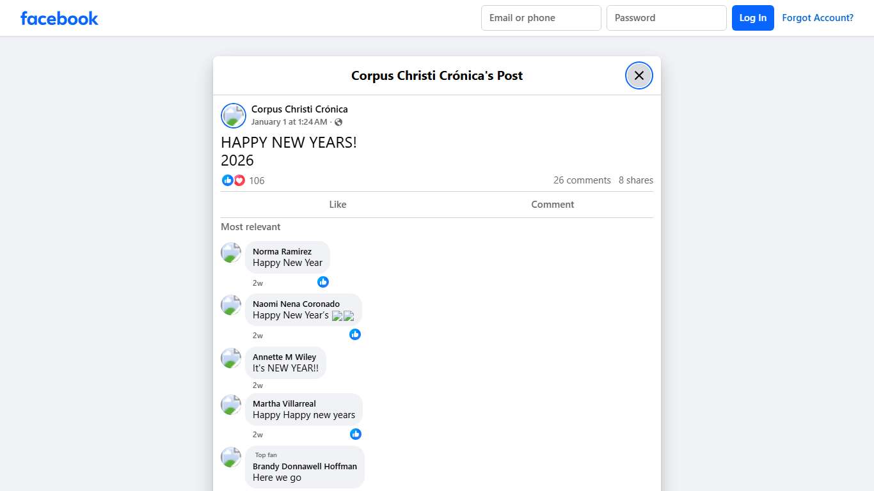
Task: Click like reaction on Naomi Nena Coronado's comment
Action: 355,334
